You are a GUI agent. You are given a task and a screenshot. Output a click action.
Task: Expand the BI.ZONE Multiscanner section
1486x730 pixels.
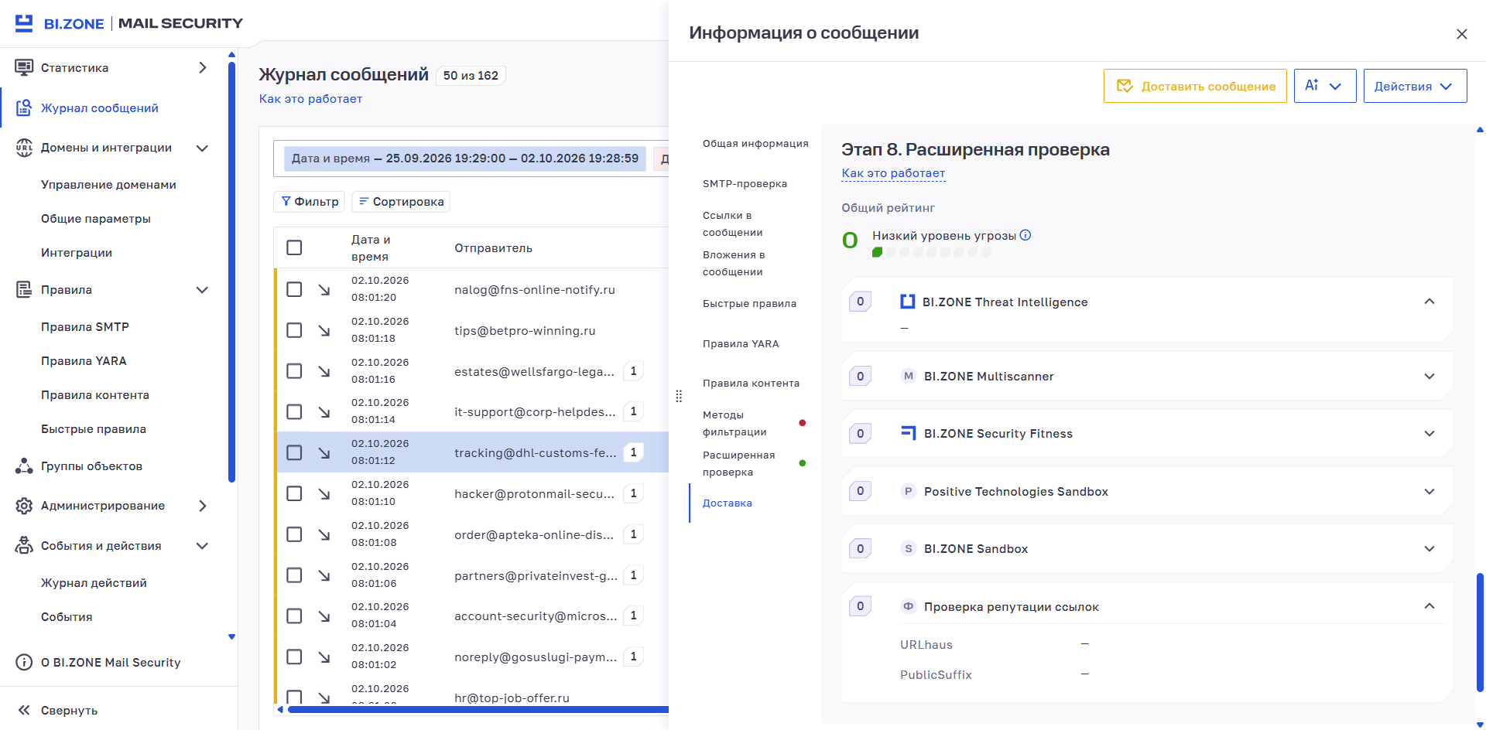pyautogui.click(x=1430, y=377)
